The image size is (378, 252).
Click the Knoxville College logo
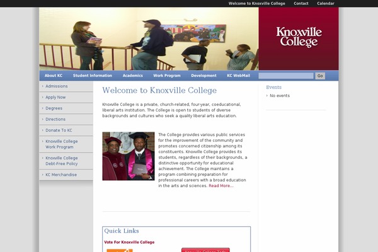click(x=299, y=37)
